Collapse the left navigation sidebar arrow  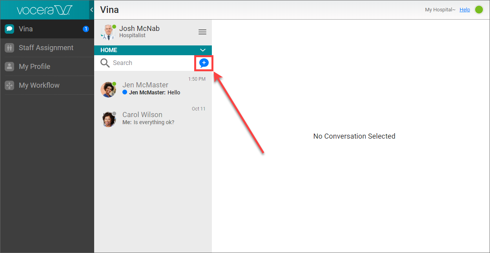click(91, 10)
